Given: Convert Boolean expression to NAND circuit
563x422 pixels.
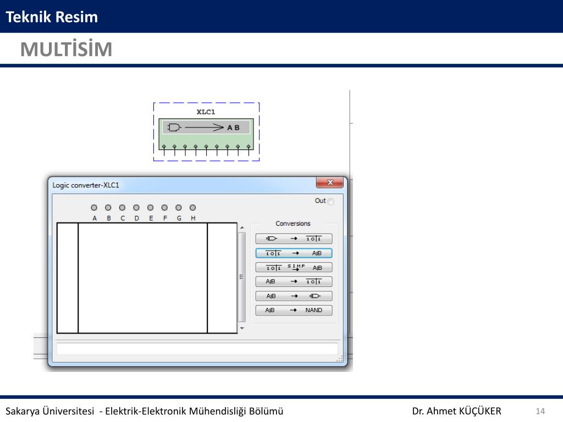Looking at the screenshot, I should 294,310.
